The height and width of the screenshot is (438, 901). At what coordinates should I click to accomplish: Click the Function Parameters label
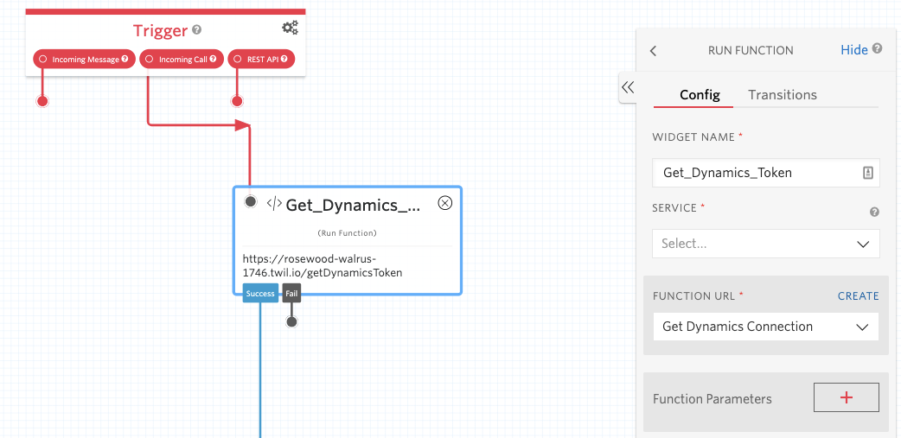[712, 399]
